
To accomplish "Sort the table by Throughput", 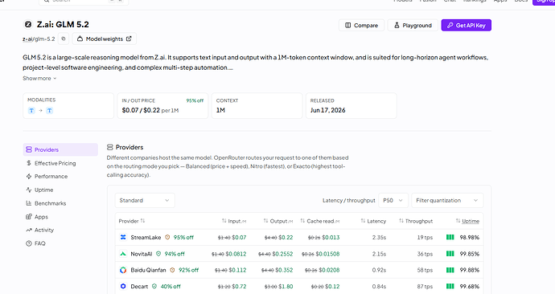I will [416, 221].
